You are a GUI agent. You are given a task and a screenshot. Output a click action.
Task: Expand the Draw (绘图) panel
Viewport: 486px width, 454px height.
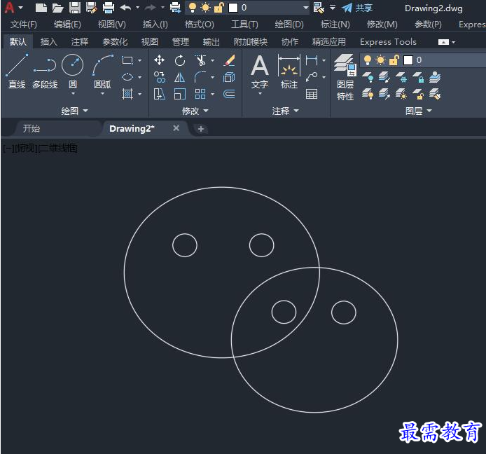(x=75, y=111)
